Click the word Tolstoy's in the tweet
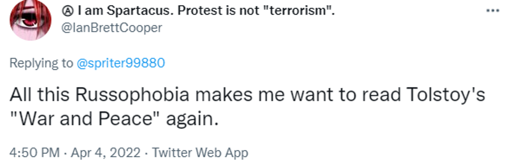This screenshot has width=514, height=163. tap(446, 95)
